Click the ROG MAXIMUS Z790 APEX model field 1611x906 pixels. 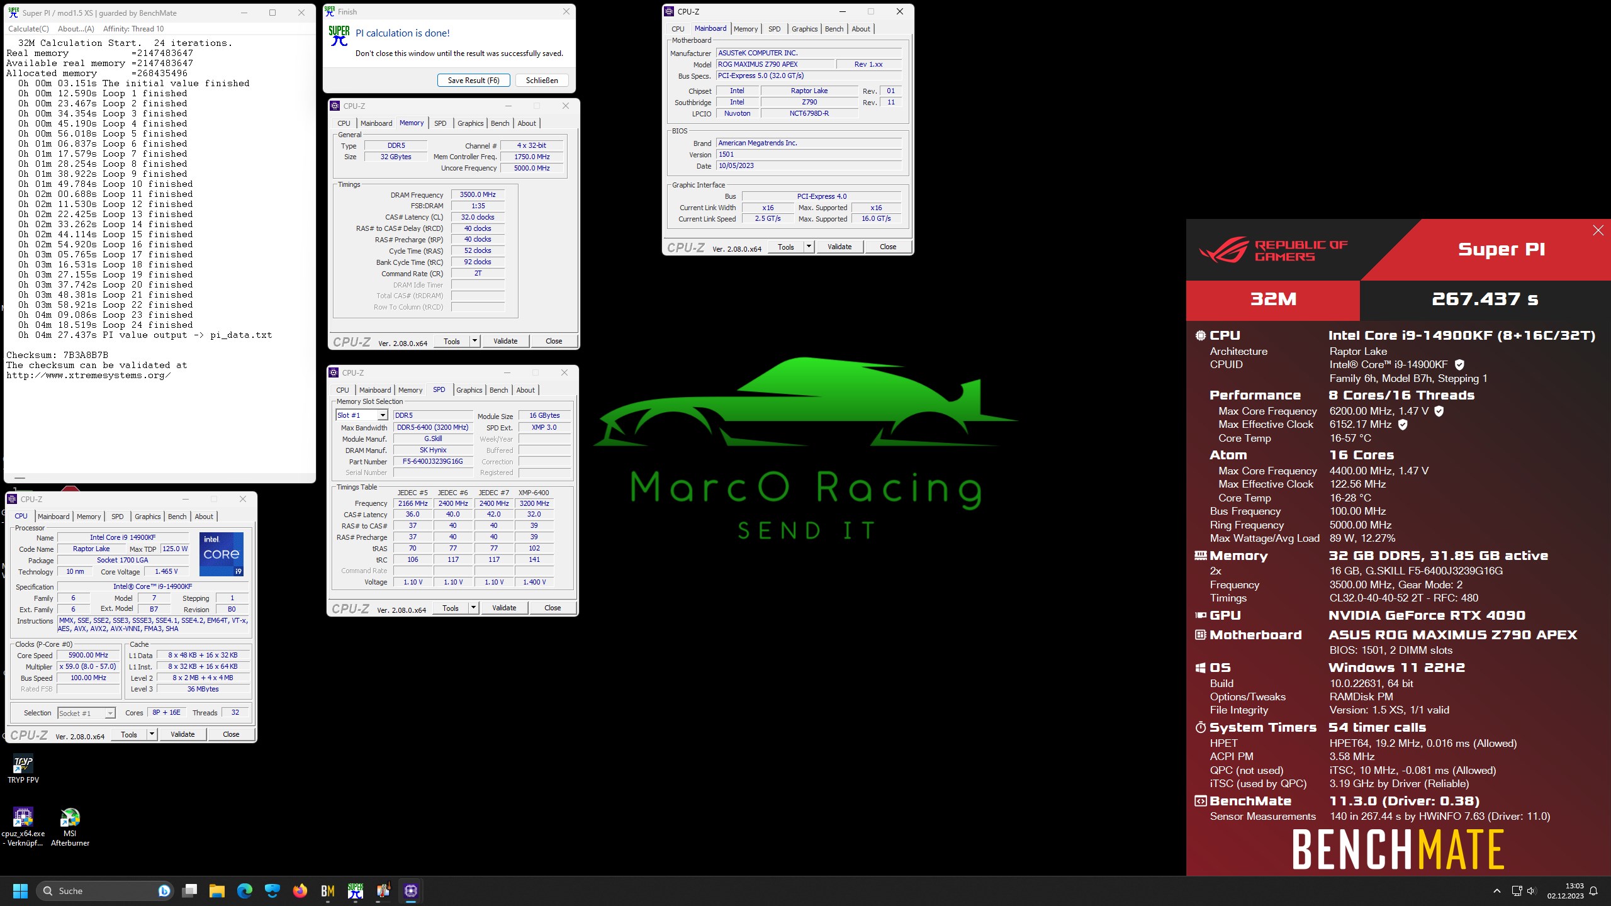775,64
